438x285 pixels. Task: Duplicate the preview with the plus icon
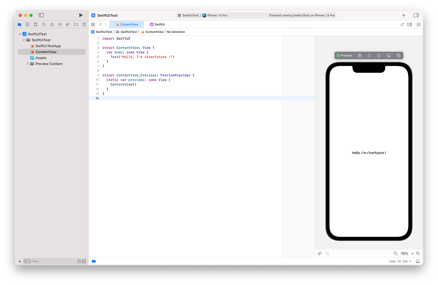tap(399, 55)
